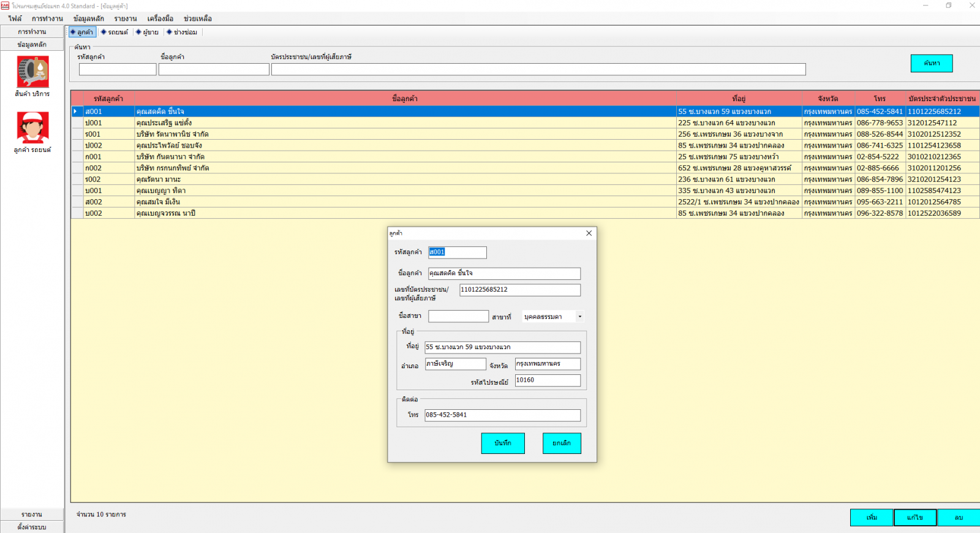980x533 pixels.
Task: Focus the ชื่อลูกค้า search field
Action: [214, 70]
